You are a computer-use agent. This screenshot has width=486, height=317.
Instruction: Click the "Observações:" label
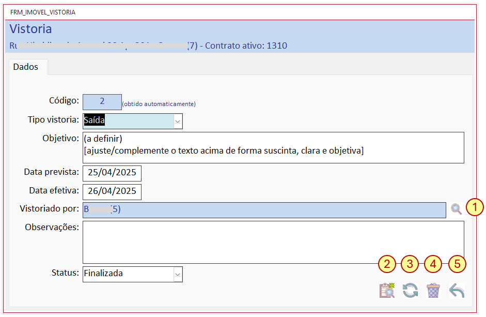click(x=52, y=228)
